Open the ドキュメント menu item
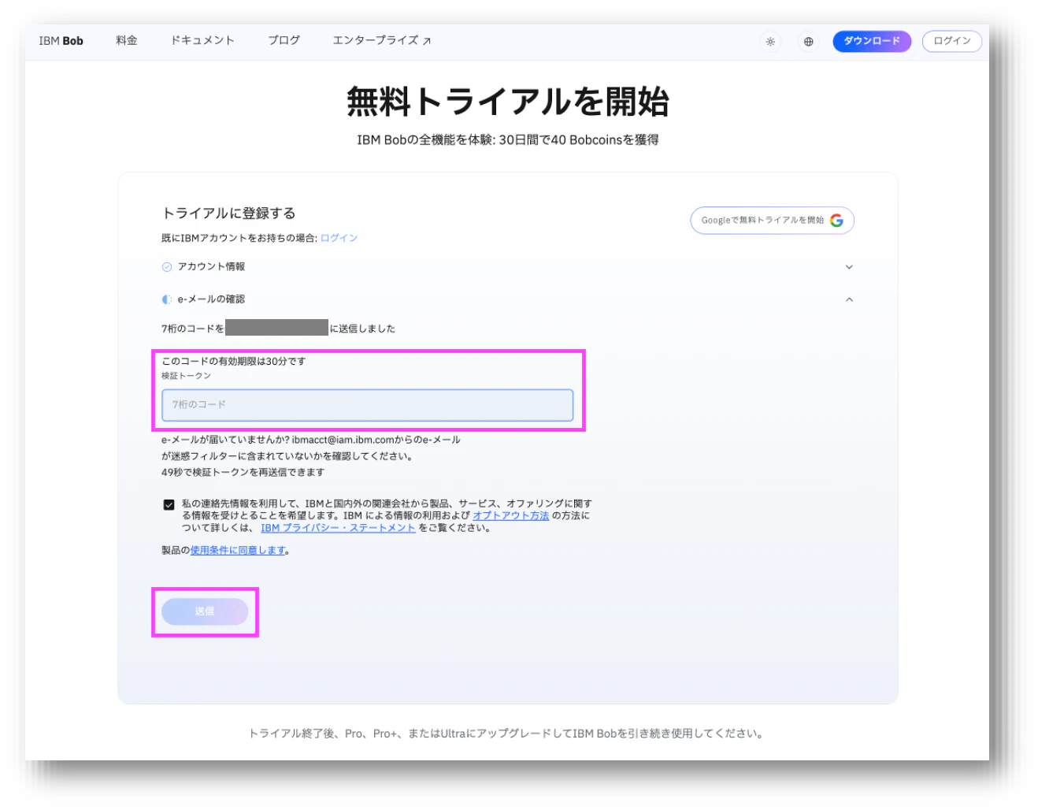1038x810 pixels. (x=203, y=40)
